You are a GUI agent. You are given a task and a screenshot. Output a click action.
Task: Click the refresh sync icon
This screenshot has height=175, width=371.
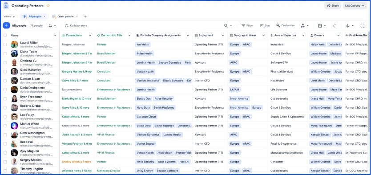click(x=335, y=25)
